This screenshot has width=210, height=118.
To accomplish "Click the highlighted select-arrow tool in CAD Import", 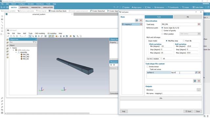I will click(30, 36).
